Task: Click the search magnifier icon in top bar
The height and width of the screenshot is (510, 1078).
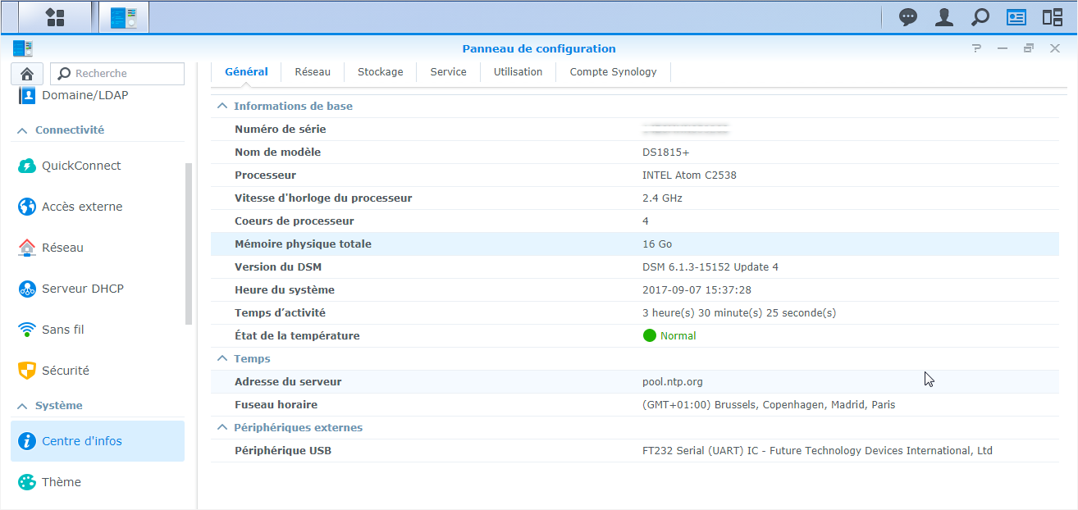Action: click(x=980, y=17)
